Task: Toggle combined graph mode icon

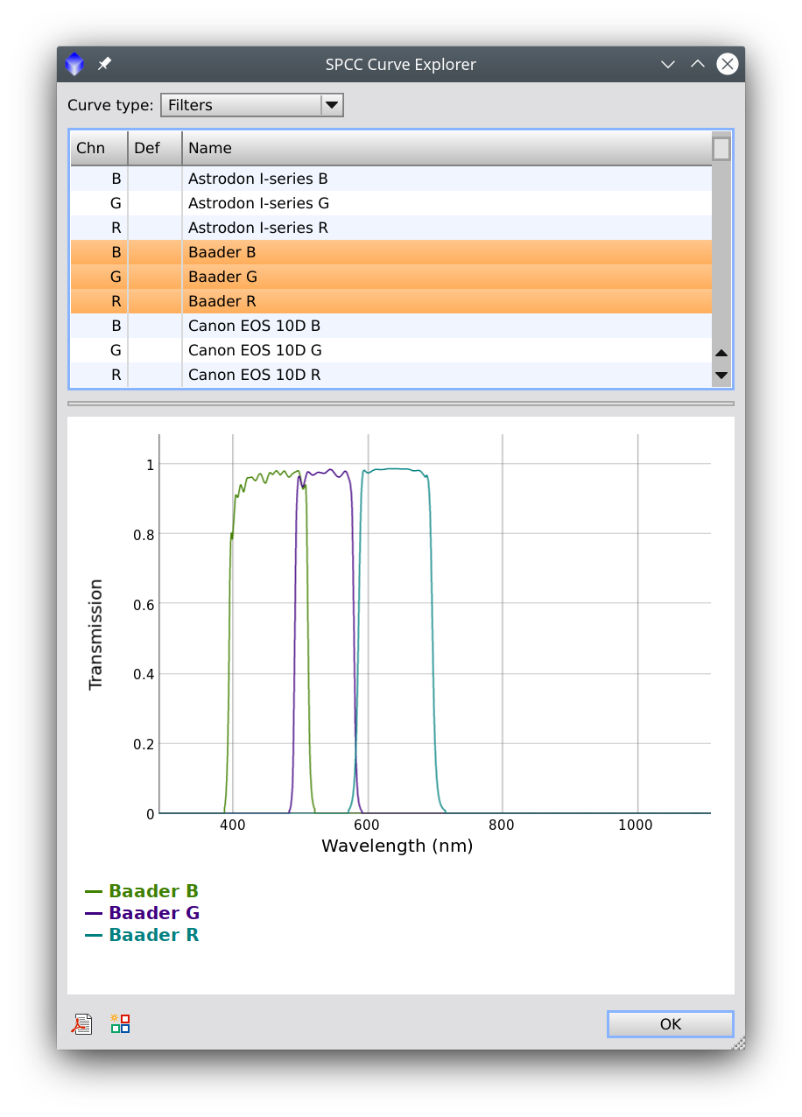Action: coord(120,1023)
